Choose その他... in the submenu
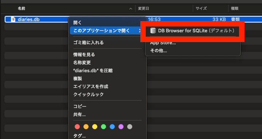Viewport: 262px width, 139px height. point(159,50)
